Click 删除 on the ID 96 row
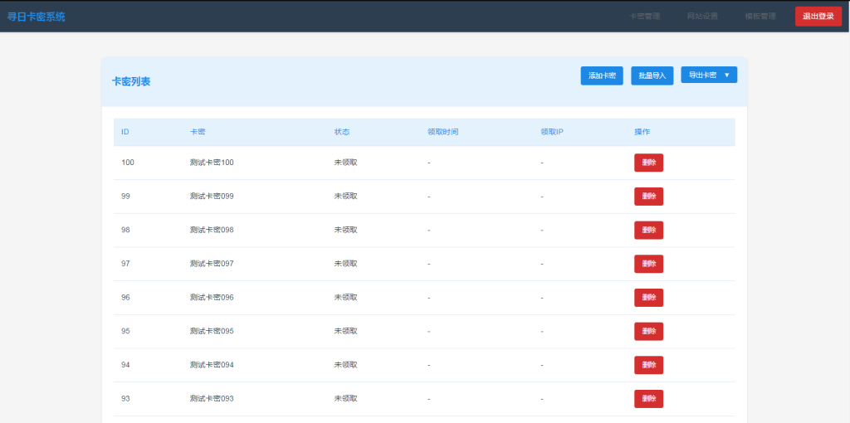Image resolution: width=850 pixels, height=423 pixels. (648, 298)
